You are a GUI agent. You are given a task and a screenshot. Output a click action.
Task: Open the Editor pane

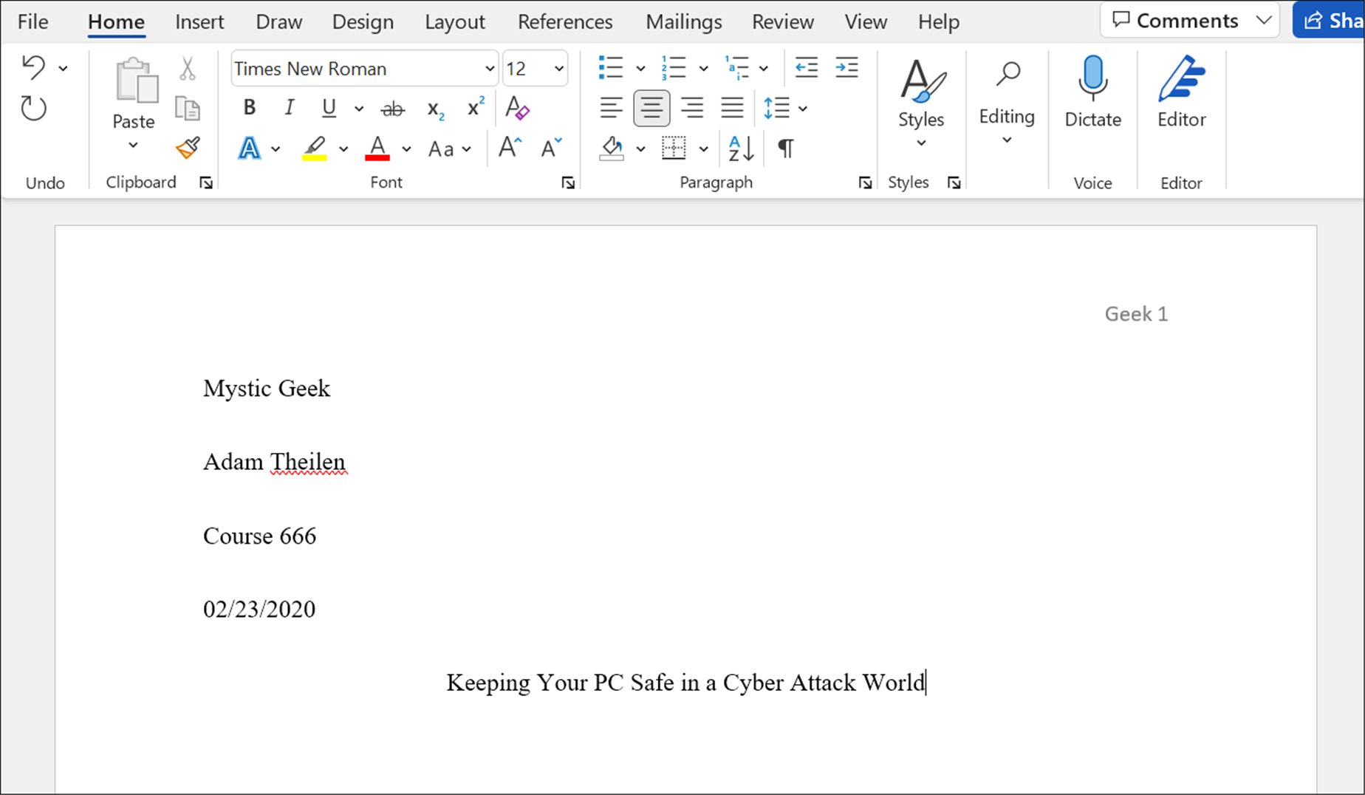1180,92
